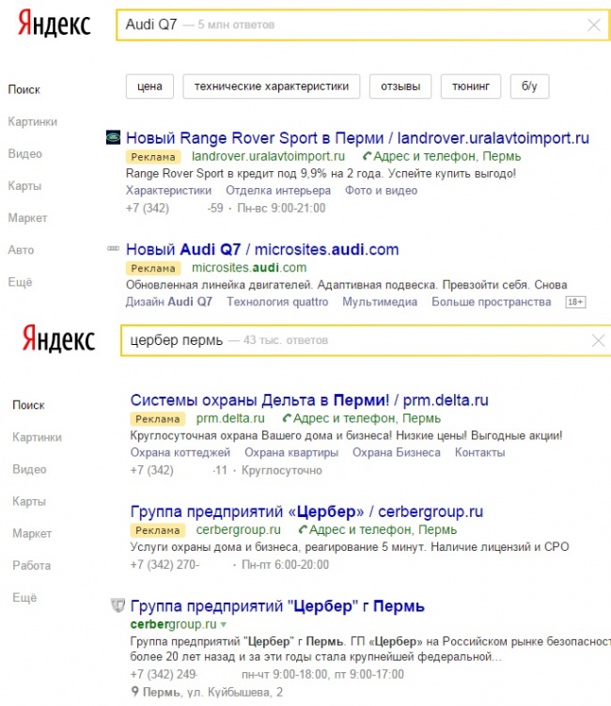Open the Охрана Бизнеса sitelink
Image resolution: width=611 pixels, height=706 pixels.
pyautogui.click(x=397, y=452)
